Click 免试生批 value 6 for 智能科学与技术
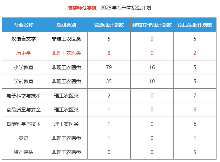Viewport: 220px width, 162px height. click(x=195, y=124)
